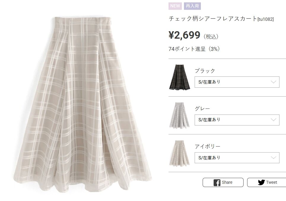The image size is (286, 201).
Task: Select the ivory skirt color thumbnail
Action: [180, 153]
